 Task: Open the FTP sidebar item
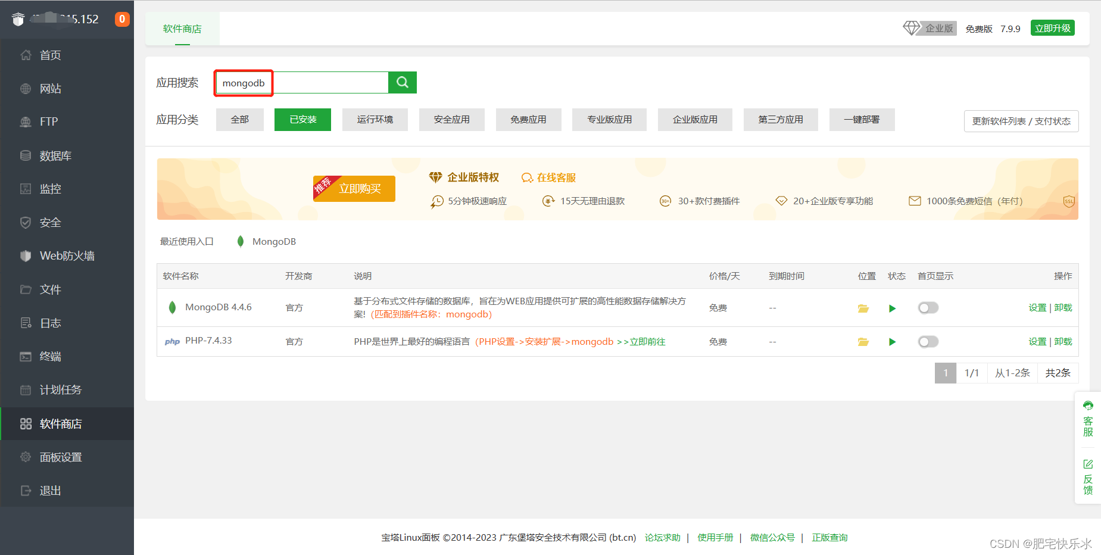[67, 122]
